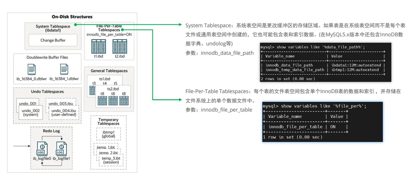Select the leftmost table icon under ts2.ibd
The width and height of the screenshot is (418, 180).
(102, 101)
